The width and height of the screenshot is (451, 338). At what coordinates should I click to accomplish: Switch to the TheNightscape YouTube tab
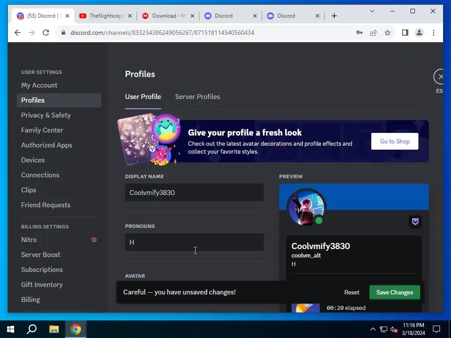[x=106, y=16]
